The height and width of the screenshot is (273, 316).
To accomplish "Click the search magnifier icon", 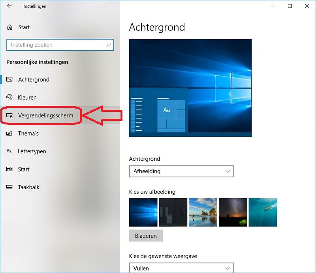I will pos(108,45).
